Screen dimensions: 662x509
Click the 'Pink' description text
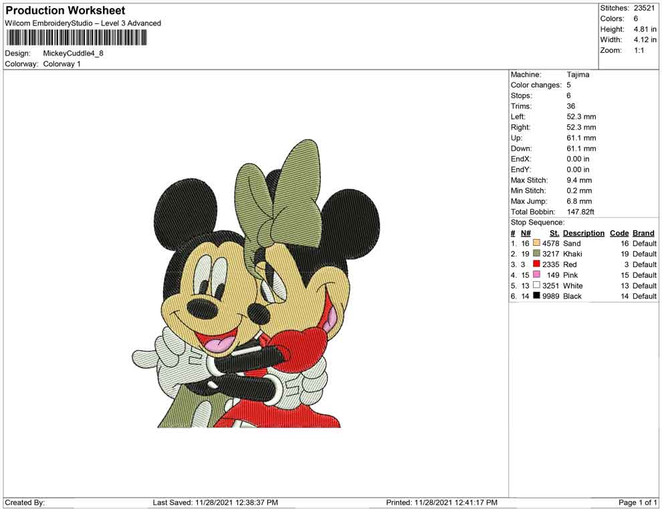point(570,275)
